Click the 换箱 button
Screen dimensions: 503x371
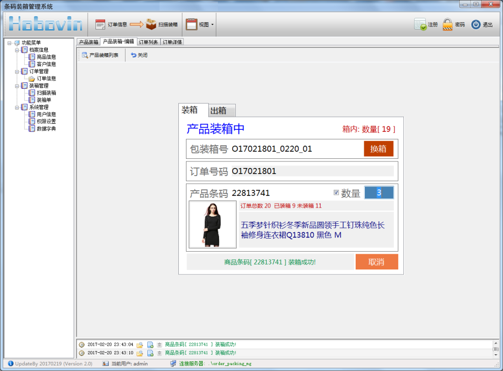click(x=378, y=149)
